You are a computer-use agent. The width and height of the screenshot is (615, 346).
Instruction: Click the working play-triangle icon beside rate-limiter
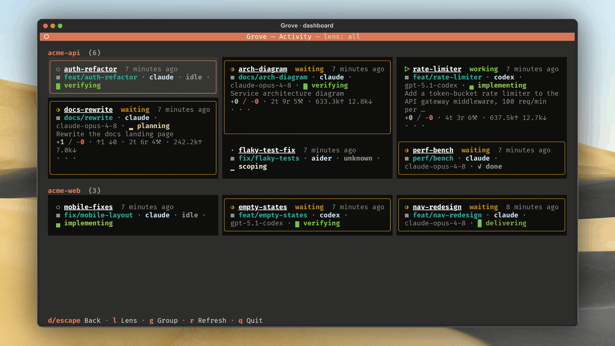(x=407, y=69)
